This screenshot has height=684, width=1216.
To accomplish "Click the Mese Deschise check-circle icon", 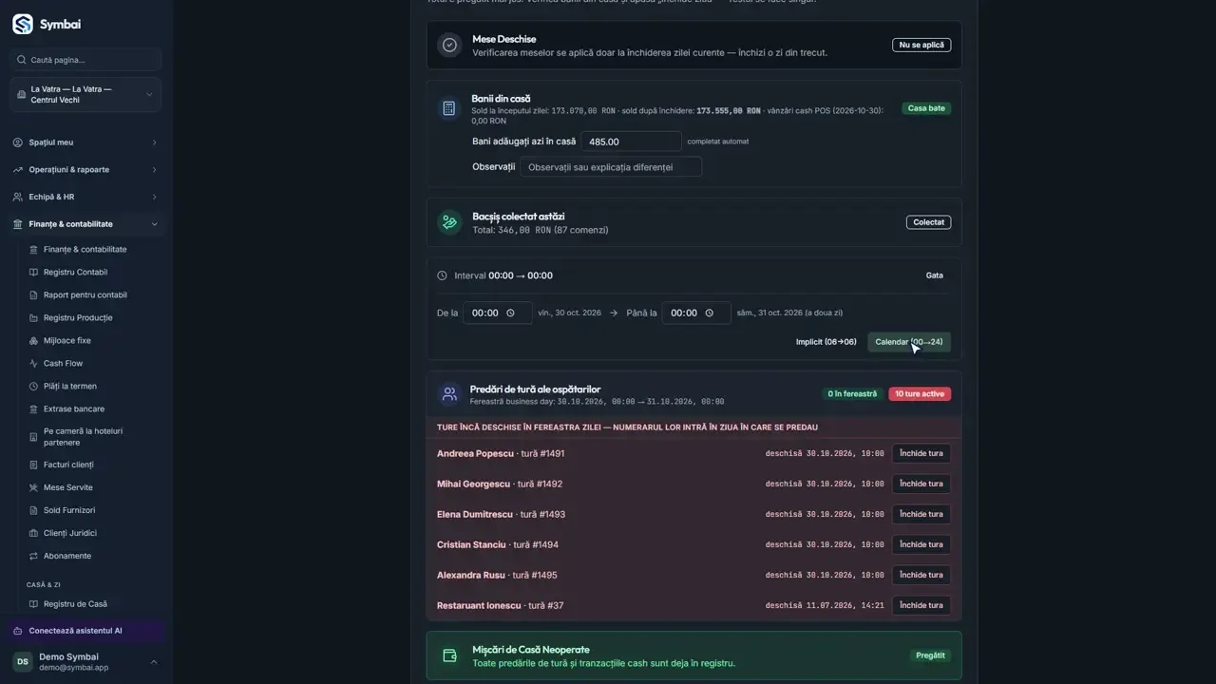I will coord(449,45).
